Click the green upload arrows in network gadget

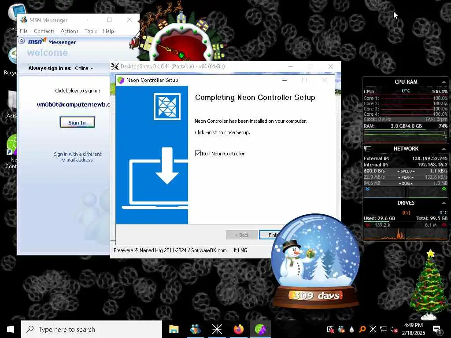pos(444,189)
